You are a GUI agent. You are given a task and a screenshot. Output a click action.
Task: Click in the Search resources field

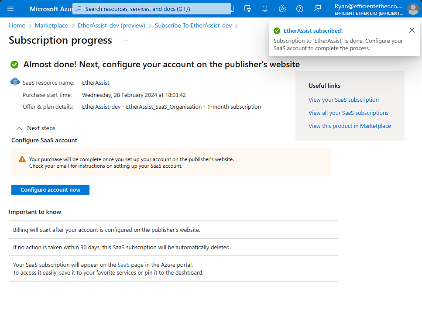coord(152,9)
